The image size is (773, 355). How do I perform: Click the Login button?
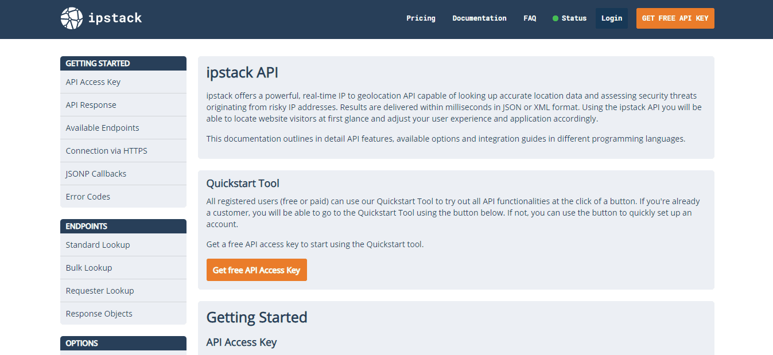(612, 18)
